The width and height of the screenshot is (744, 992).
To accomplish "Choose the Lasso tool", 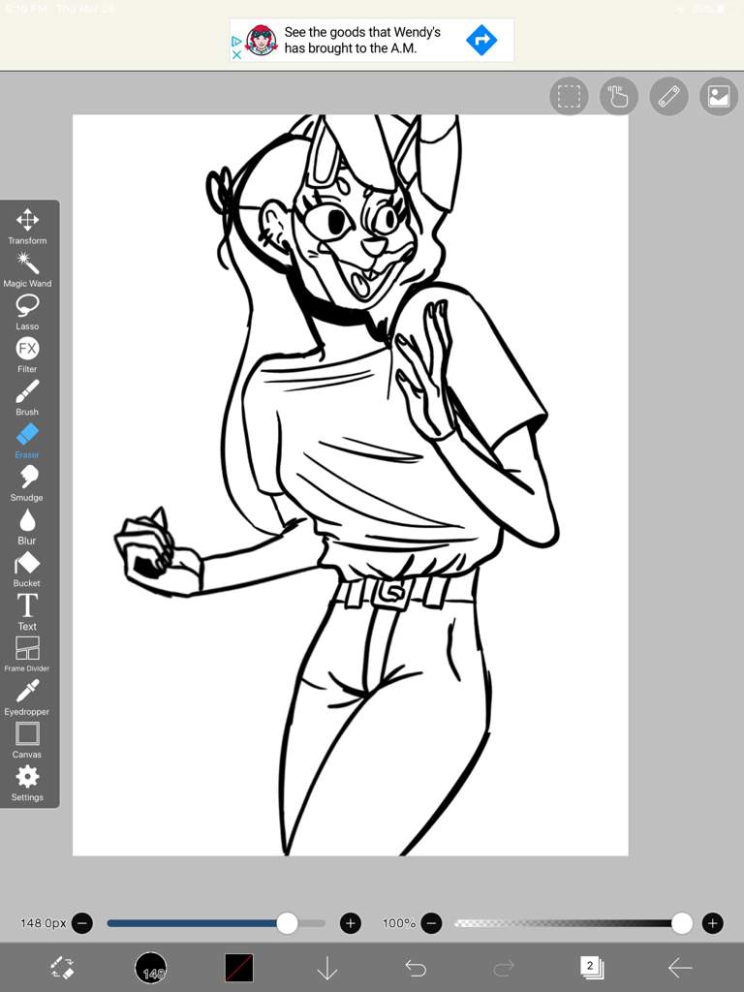I will coord(27,311).
